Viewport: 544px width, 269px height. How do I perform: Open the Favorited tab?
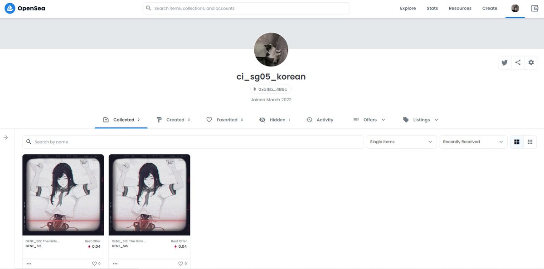click(x=224, y=120)
